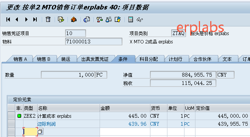Click the currency field CNY beside 净值
This screenshot has width=250, height=137.
(225, 75)
